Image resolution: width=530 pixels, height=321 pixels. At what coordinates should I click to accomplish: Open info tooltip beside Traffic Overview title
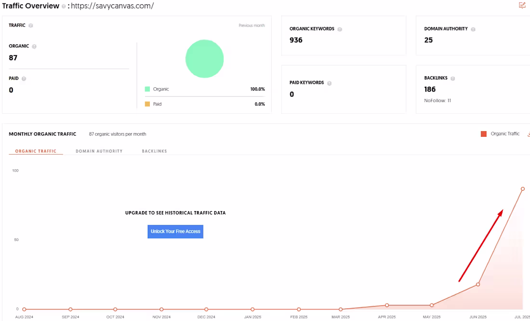(64, 6)
